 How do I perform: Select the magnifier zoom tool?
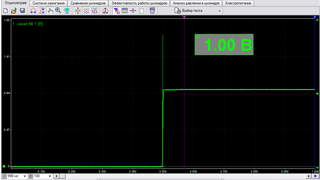[58, 11]
